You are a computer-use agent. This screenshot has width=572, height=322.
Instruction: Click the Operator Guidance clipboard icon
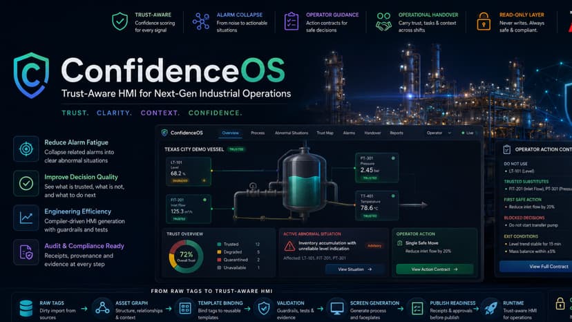[x=291, y=21]
